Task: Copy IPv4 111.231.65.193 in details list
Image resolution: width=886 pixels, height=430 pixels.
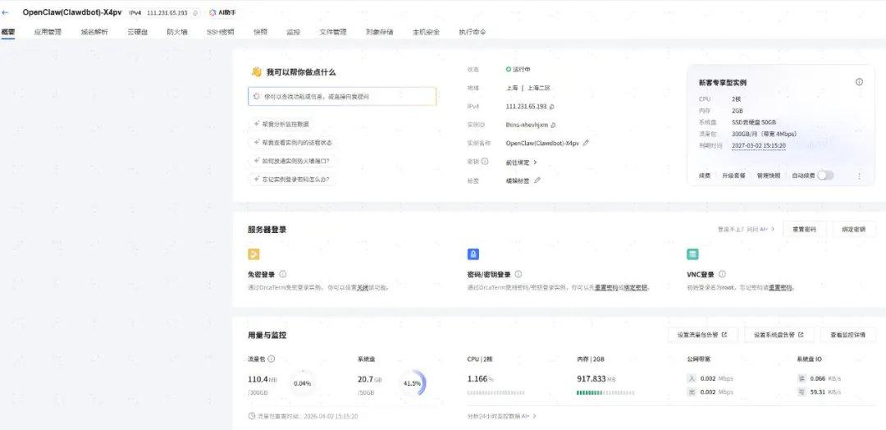Action: click(x=551, y=106)
